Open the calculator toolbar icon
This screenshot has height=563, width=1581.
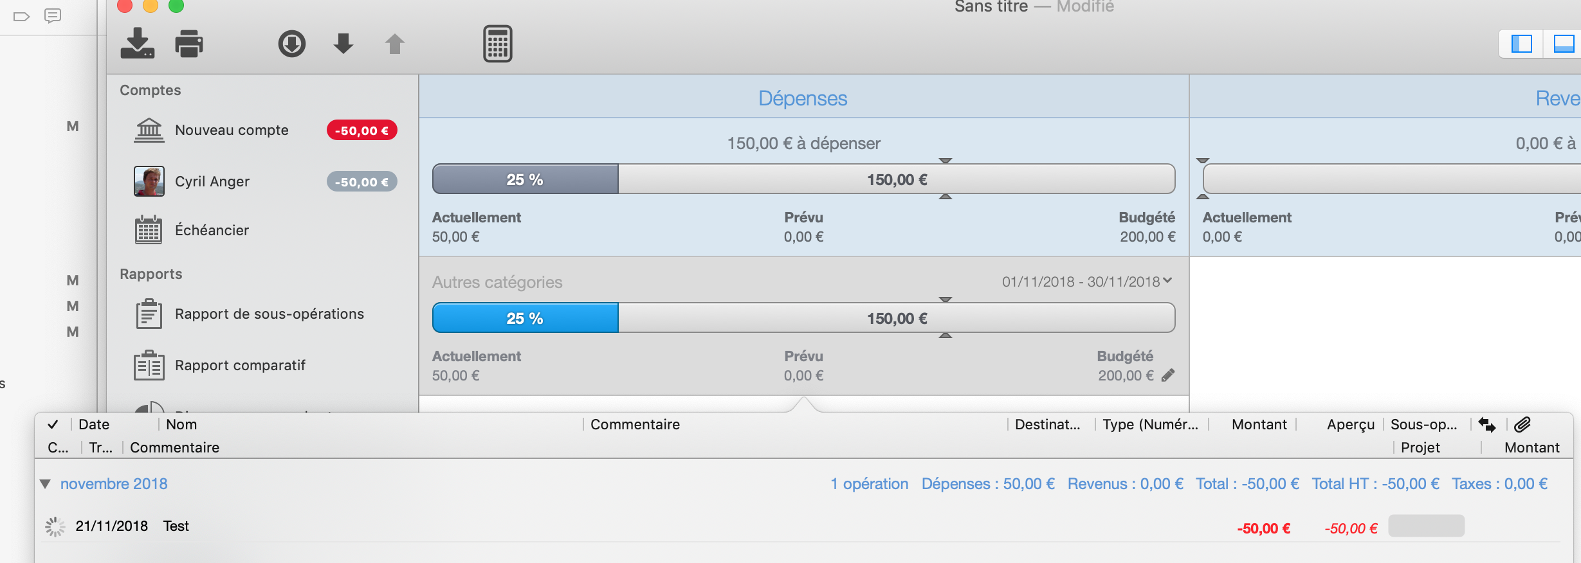coord(498,44)
